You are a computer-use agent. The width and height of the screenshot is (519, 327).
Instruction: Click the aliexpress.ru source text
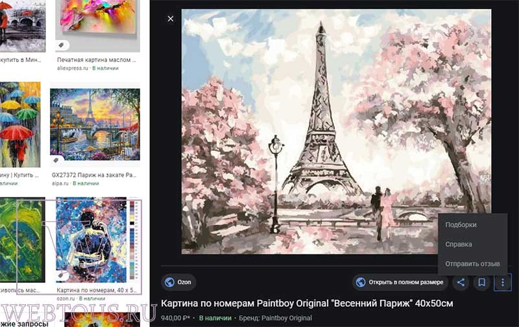(x=73, y=68)
